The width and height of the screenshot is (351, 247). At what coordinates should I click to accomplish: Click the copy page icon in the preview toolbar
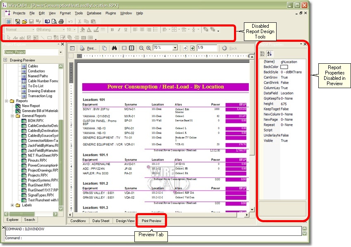pyautogui.click(x=104, y=48)
